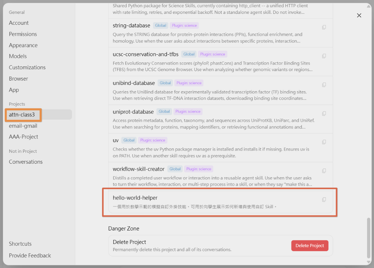Click Provide Feedback link
374x268 pixels.
[x=30, y=255]
